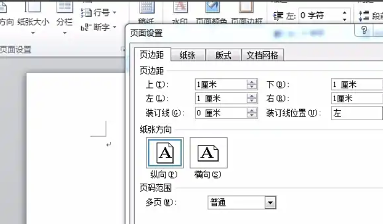Open the 页面设置 dialog launcher in ribbon
This screenshot has height=224, width=383.
pyautogui.click(x=123, y=49)
